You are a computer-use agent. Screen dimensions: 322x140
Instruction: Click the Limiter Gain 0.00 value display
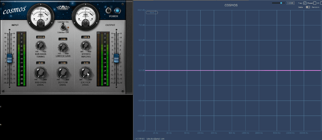(63, 39)
